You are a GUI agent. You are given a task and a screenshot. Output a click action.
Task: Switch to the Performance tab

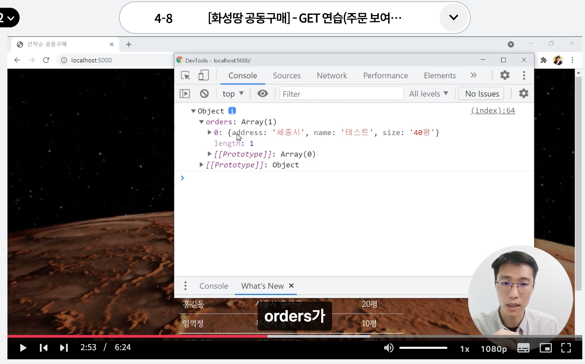click(385, 75)
